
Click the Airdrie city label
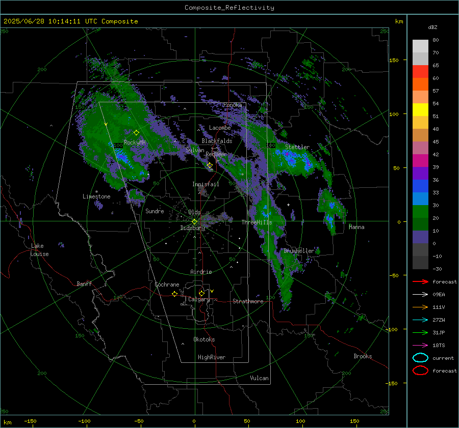pyautogui.click(x=201, y=272)
